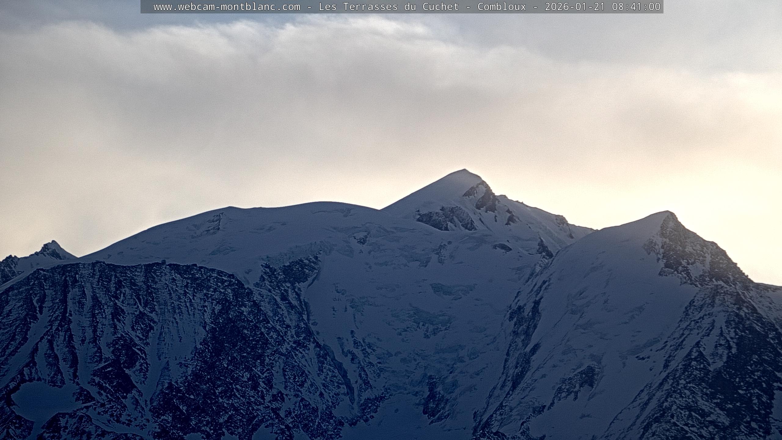782x440 pixels.
Task: Click the large dark rocky cliff face lower left
Action: pyautogui.click(x=137, y=321)
